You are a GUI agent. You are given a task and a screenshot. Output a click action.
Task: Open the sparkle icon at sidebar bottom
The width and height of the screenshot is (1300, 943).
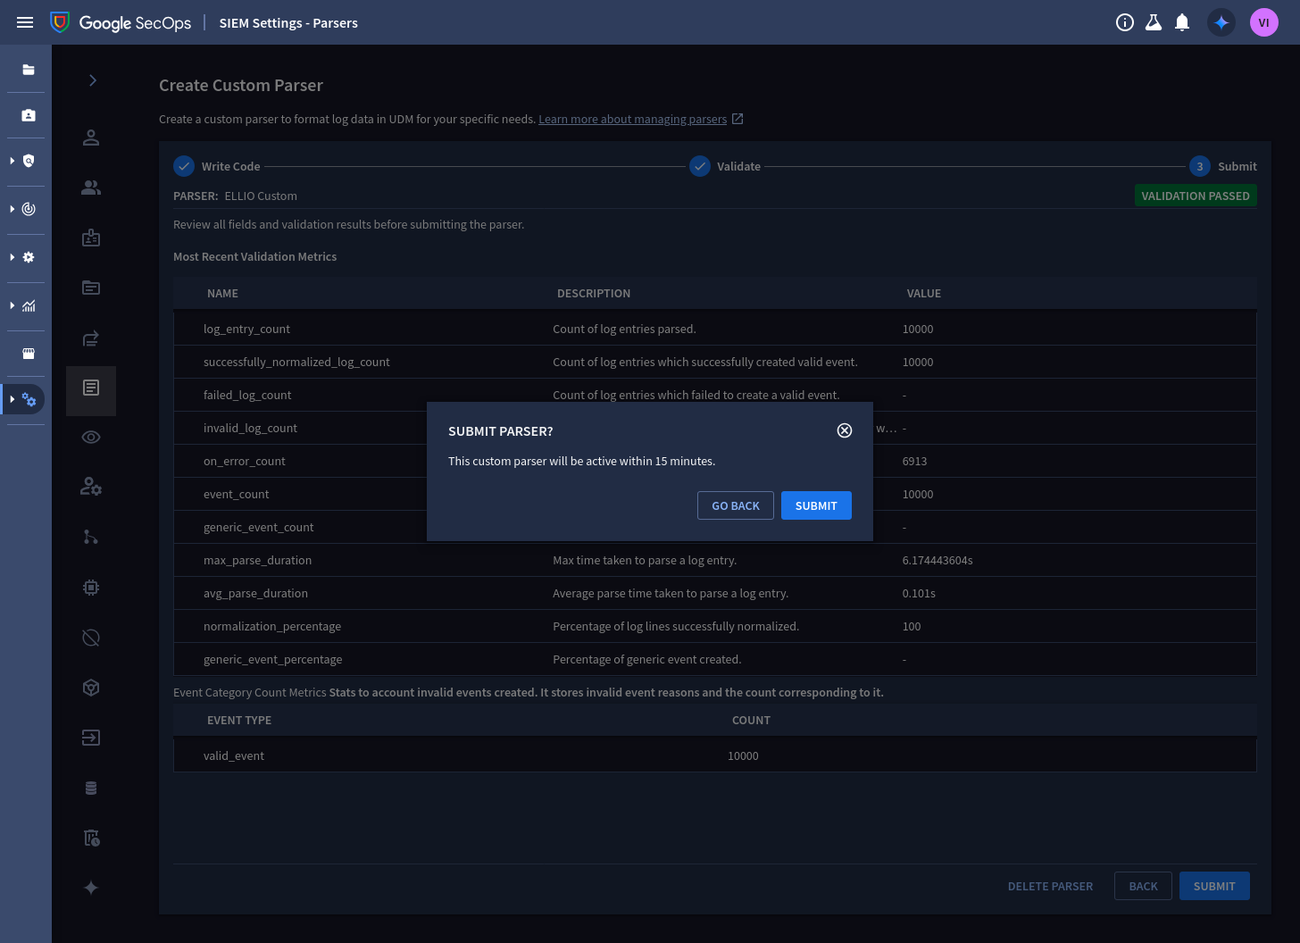click(x=91, y=888)
